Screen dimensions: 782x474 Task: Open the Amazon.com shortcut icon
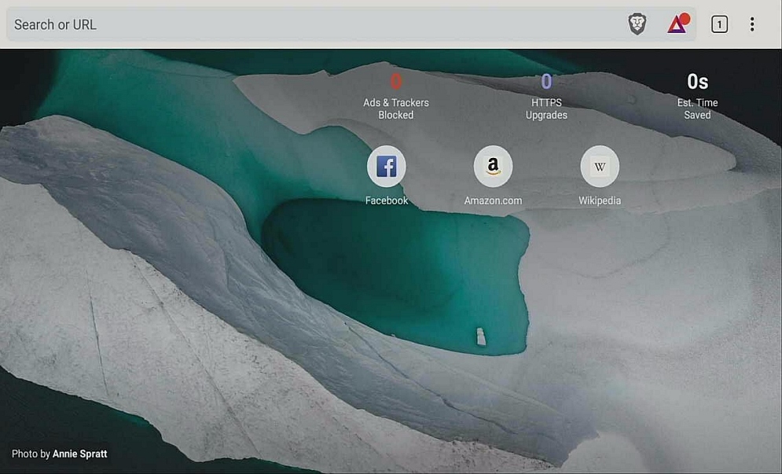(494, 166)
